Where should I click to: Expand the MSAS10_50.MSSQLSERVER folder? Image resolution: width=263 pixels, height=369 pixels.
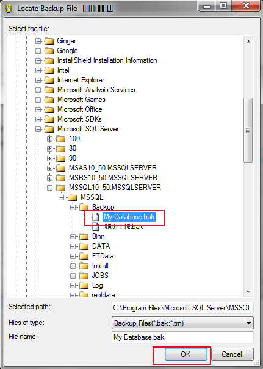pos(49,168)
